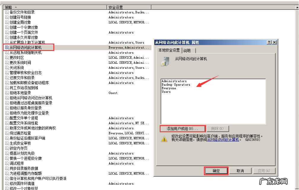This screenshot has width=299, height=190.
Task: Click the 关闭系统 policy icon
Action: pos(7,68)
